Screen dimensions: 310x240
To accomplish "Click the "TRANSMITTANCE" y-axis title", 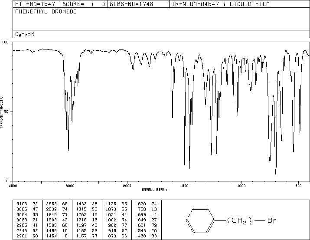I will [x=1, y=112].
